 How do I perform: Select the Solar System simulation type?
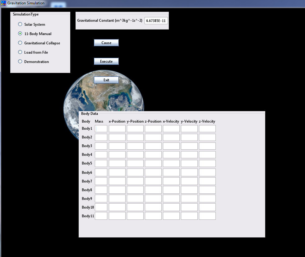point(20,24)
